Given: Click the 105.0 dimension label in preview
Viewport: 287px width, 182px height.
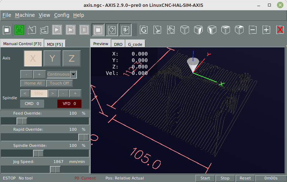Looking at the screenshot, I should pyautogui.click(x=146, y=158).
